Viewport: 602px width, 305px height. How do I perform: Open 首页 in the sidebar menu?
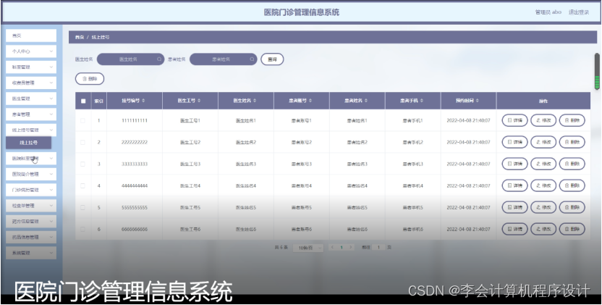[31, 35]
